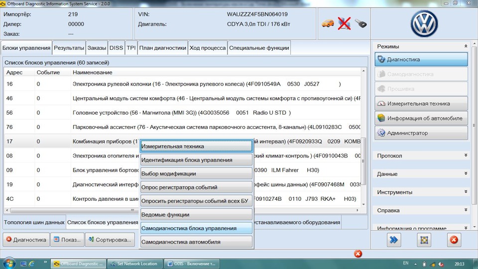Collapse the Режимы section
This screenshot has height=269, width=478.
click(466, 46)
